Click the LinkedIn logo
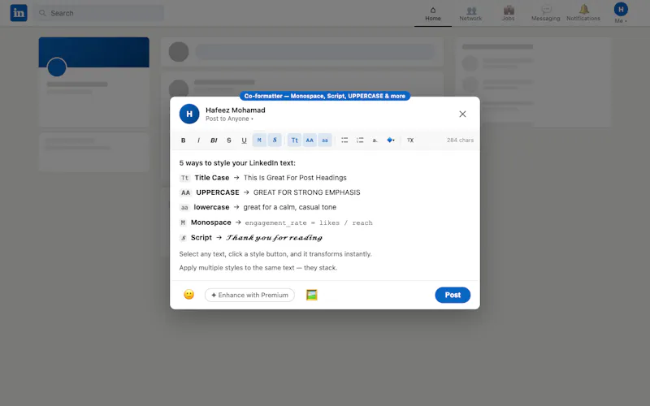 pos(19,13)
